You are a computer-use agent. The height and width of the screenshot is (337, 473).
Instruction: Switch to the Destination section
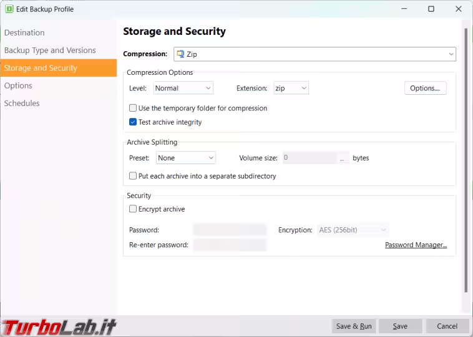pos(24,32)
